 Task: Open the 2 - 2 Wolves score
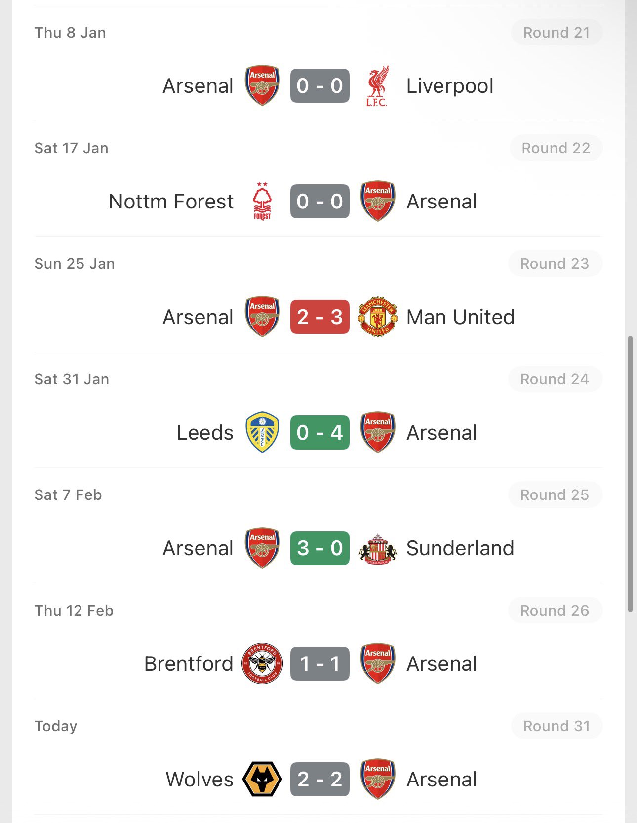[320, 780]
